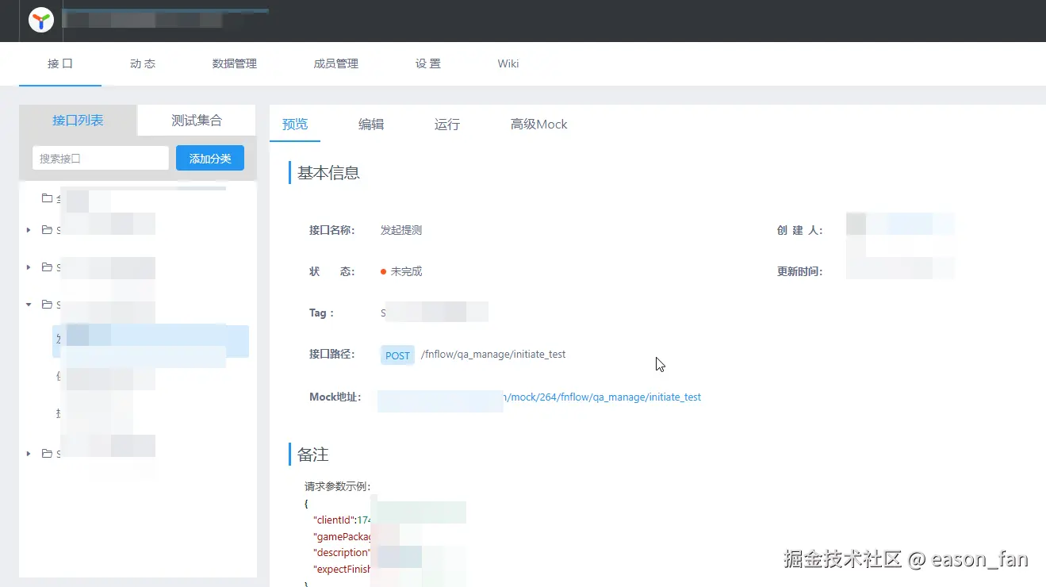1046x587 pixels.
Task: Click the "clientId" key in the JSON example
Action: click(334, 520)
